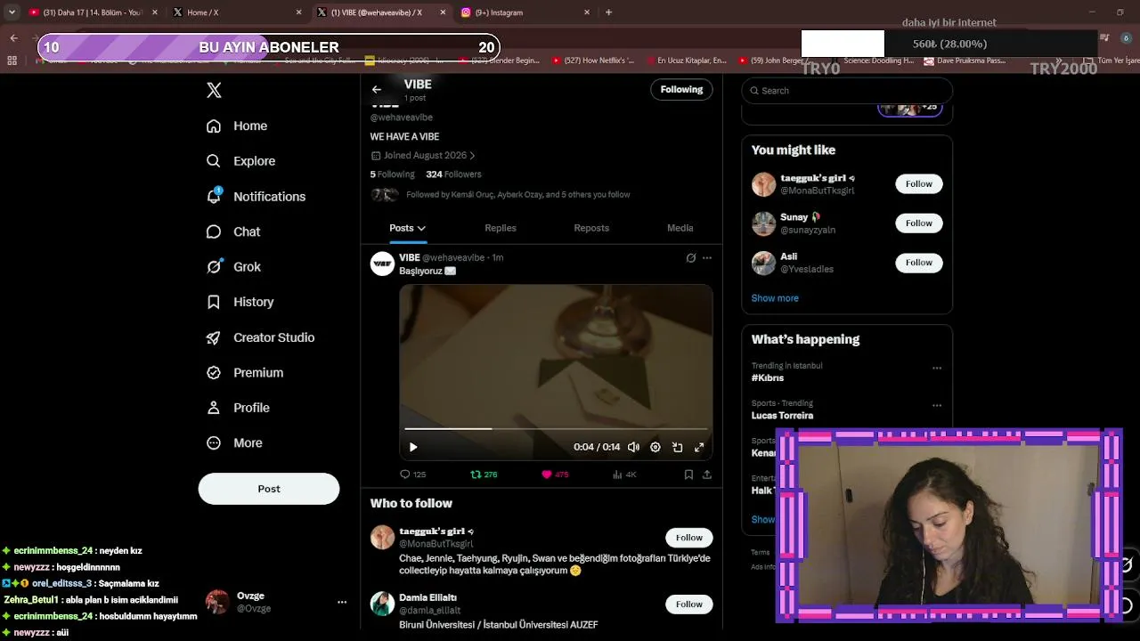This screenshot has width=1140, height=641.
Task: Click the browser back arrow
Action: (13, 37)
